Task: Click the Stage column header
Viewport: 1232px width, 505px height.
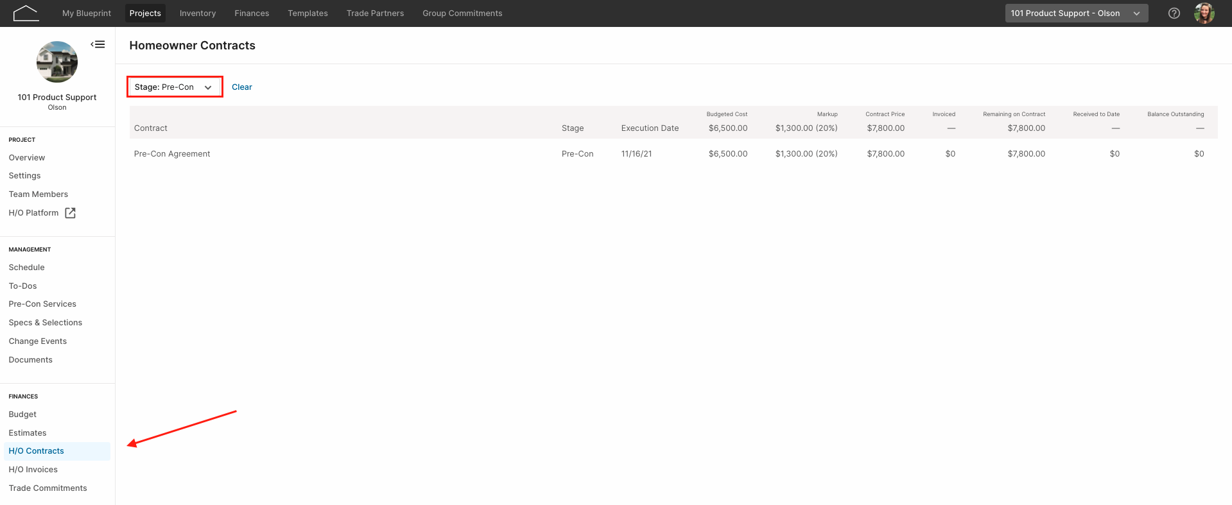Action: [x=573, y=128]
